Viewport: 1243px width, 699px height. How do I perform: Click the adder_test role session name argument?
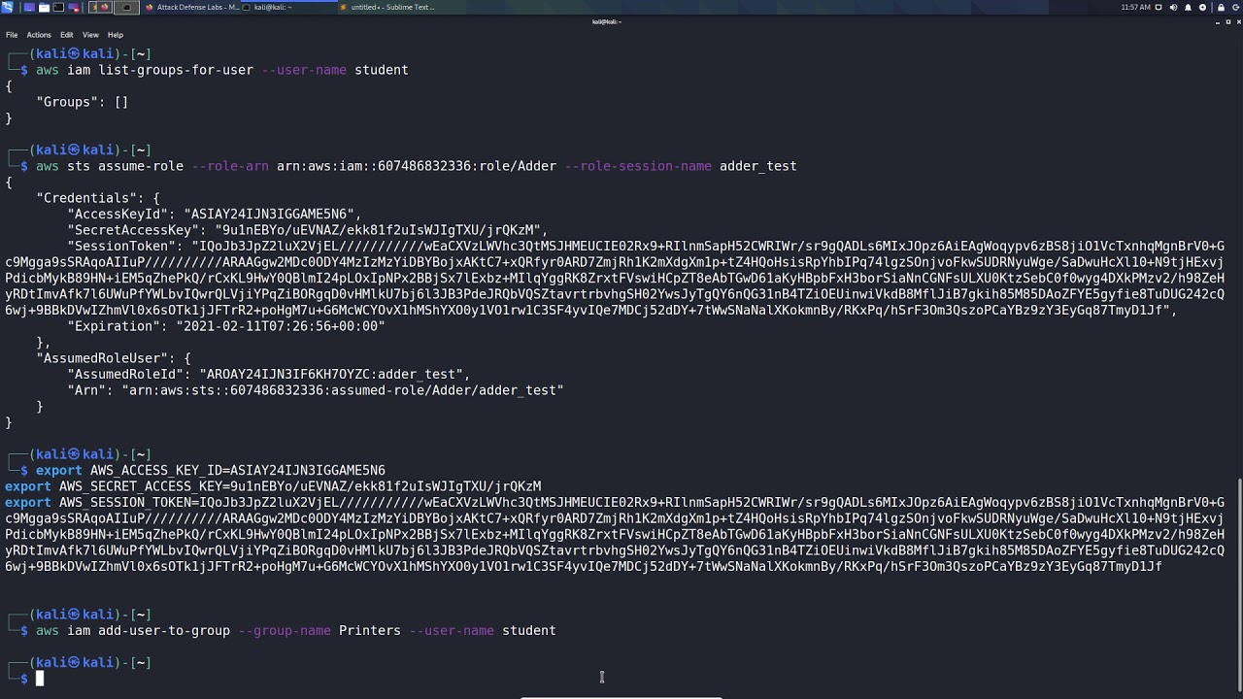click(x=758, y=166)
